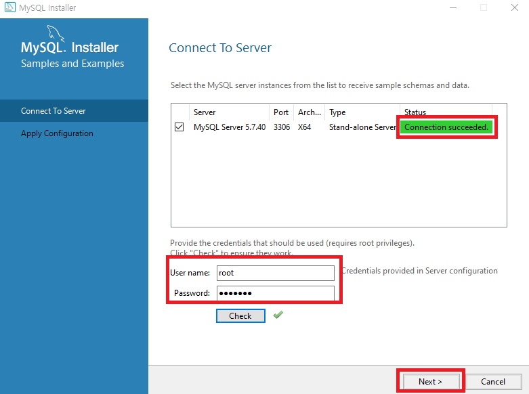Click the Server column header

click(x=230, y=112)
